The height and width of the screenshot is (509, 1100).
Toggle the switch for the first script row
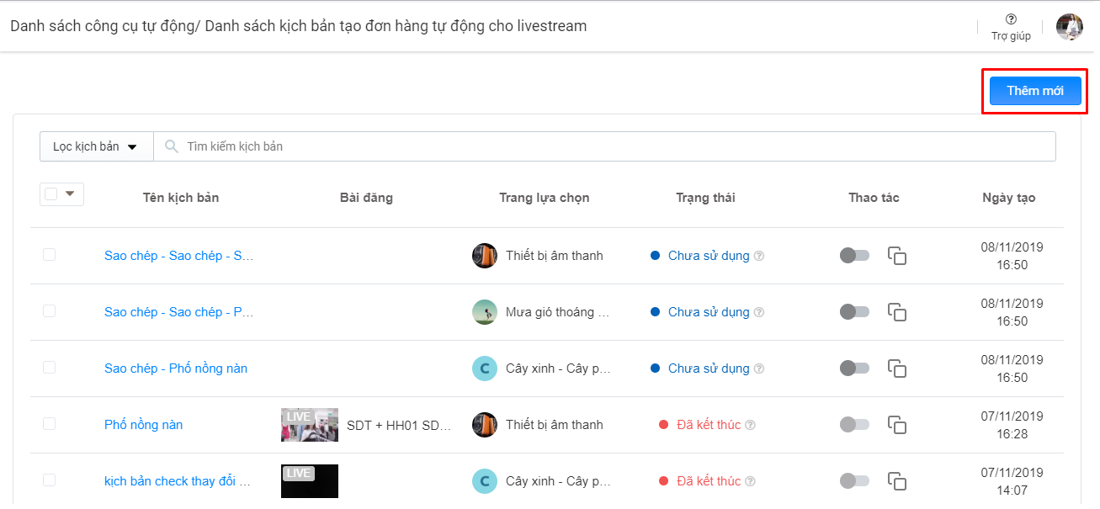coord(854,256)
